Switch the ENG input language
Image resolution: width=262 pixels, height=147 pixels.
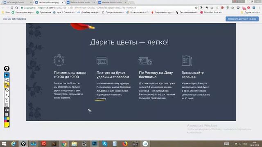point(245,144)
